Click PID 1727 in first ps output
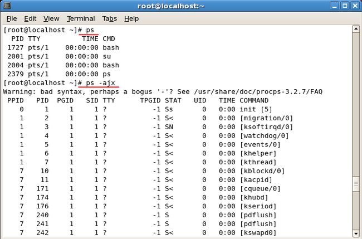Image resolution: width=362 pixels, height=239 pixels. click(x=16, y=47)
